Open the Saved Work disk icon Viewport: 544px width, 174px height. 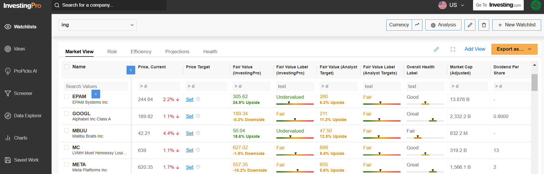[8, 160]
